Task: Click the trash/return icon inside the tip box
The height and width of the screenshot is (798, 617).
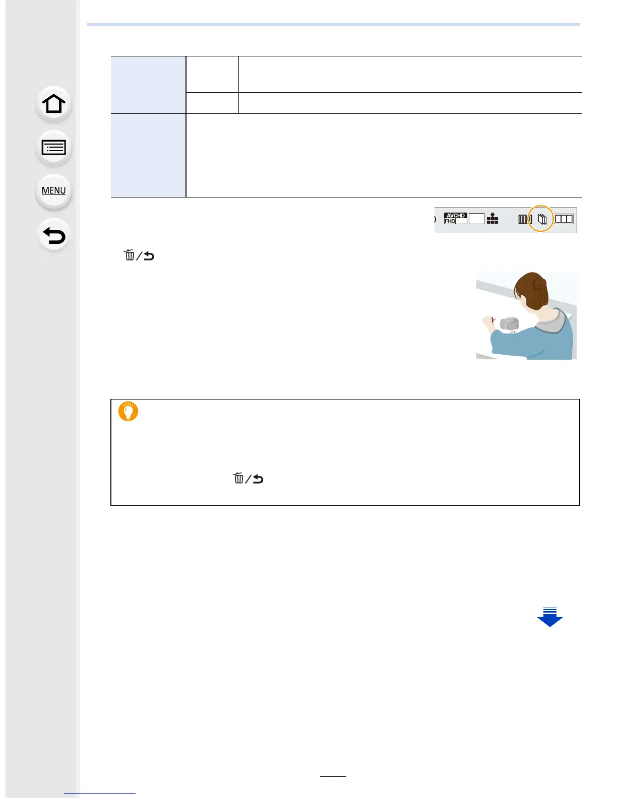Action: pyautogui.click(x=248, y=479)
